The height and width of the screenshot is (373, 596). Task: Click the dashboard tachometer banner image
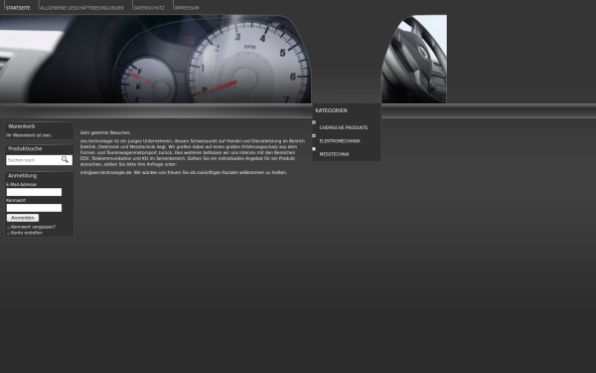[156, 59]
